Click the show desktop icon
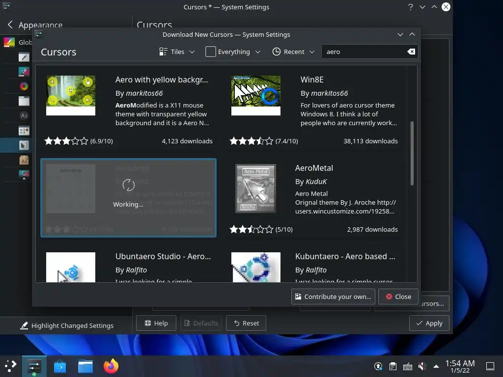Screen dimensions: 503x377 (x=490, y=366)
